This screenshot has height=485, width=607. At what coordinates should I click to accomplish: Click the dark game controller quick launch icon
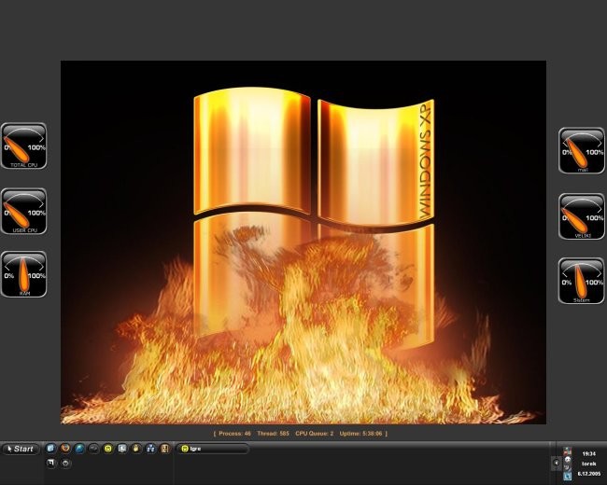[x=93, y=449]
